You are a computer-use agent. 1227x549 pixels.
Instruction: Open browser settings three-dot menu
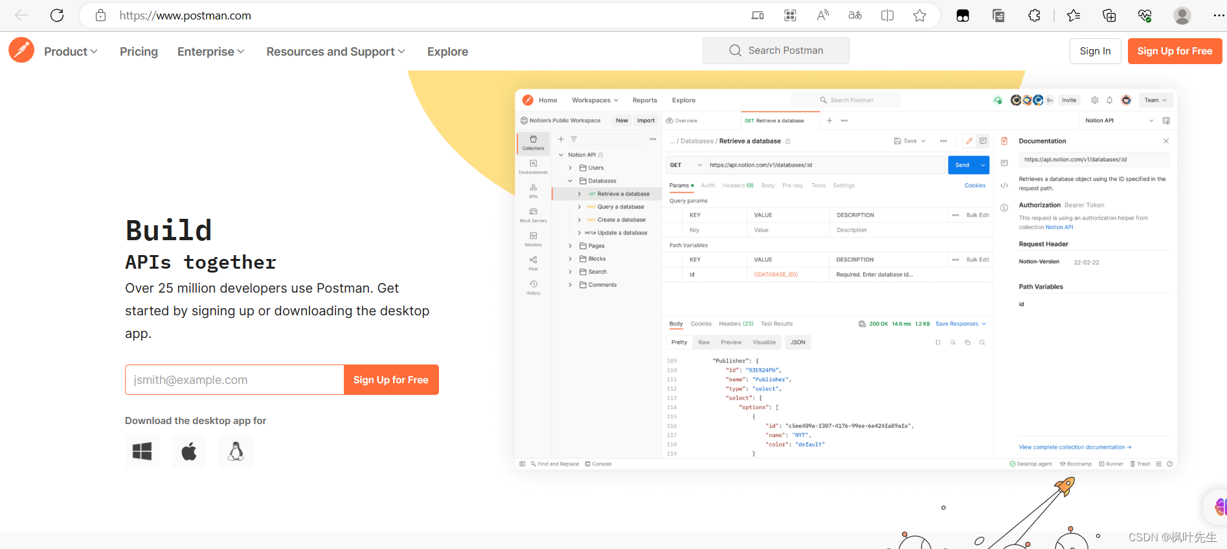[x=1218, y=16]
